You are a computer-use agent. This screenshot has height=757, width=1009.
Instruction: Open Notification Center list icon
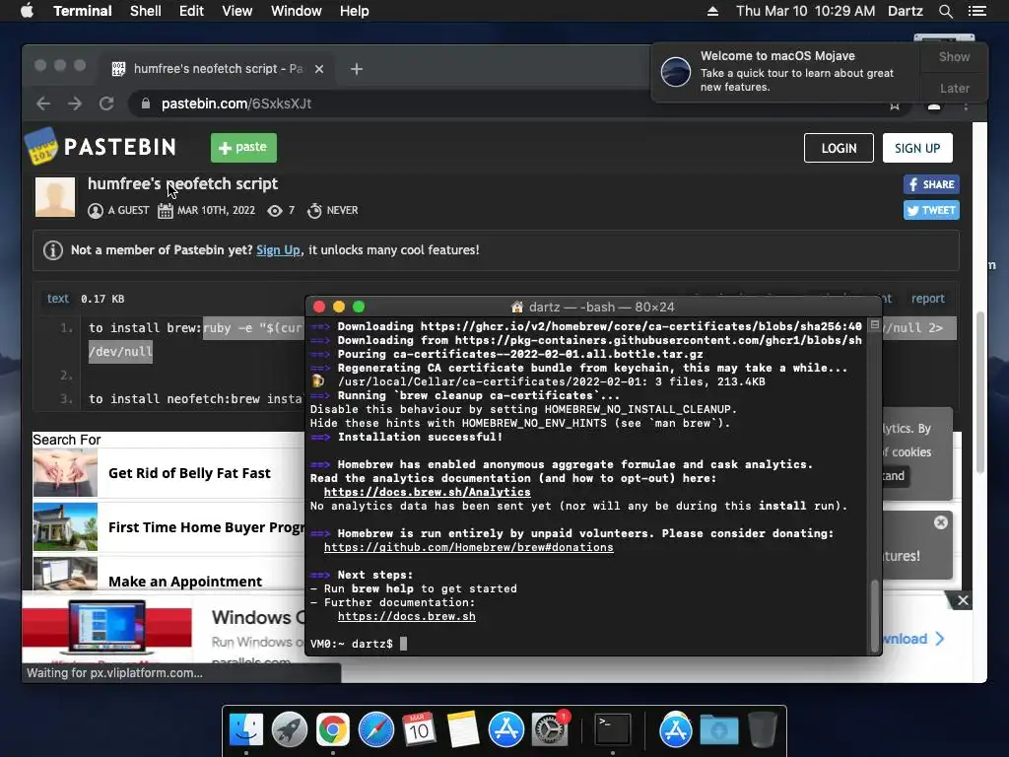[x=977, y=11]
